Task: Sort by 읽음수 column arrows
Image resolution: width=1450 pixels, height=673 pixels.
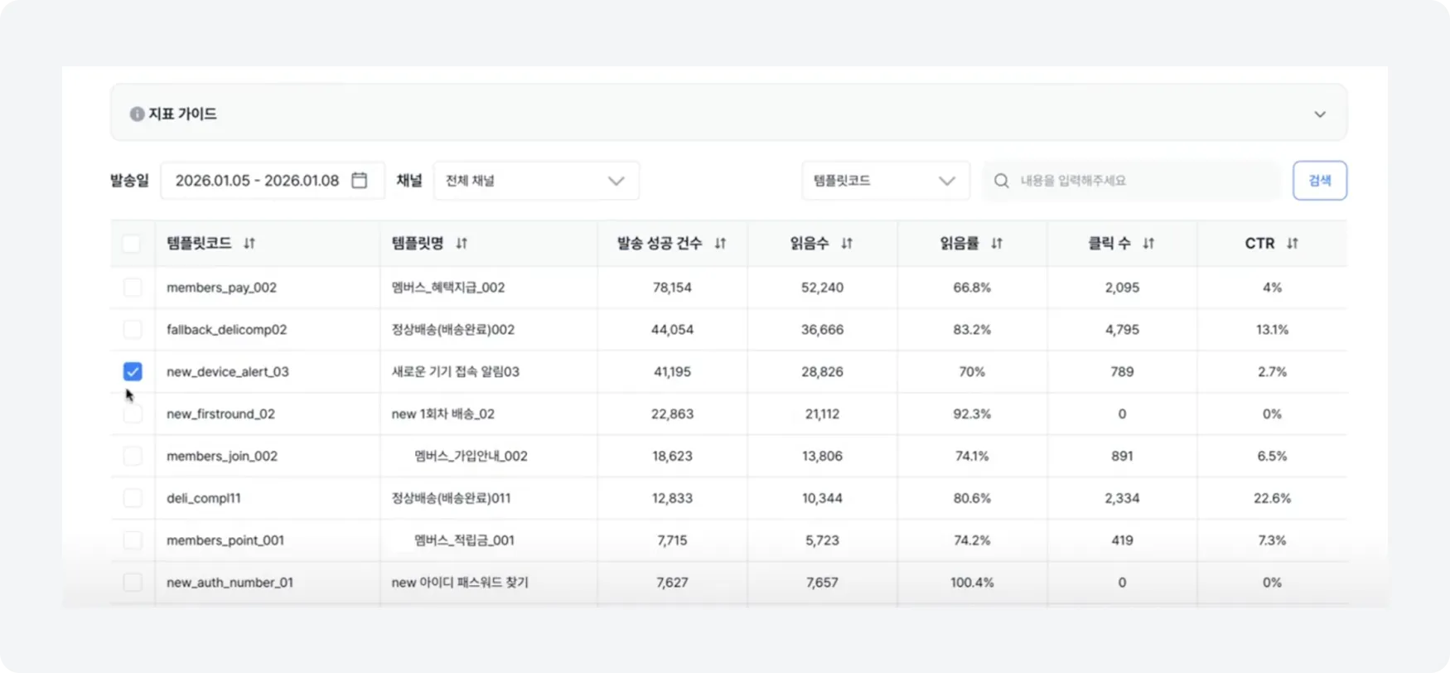Action: click(847, 243)
